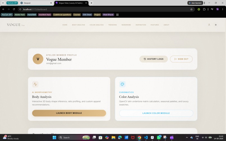226x141 pixels.
Task: Open Hack2Skill bookmark
Action: coord(32,15)
